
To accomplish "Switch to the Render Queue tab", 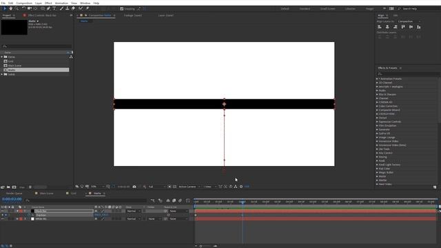I will pyautogui.click(x=14, y=194).
